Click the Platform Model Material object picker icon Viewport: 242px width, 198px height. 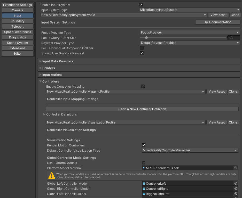pyautogui.click(x=235, y=168)
